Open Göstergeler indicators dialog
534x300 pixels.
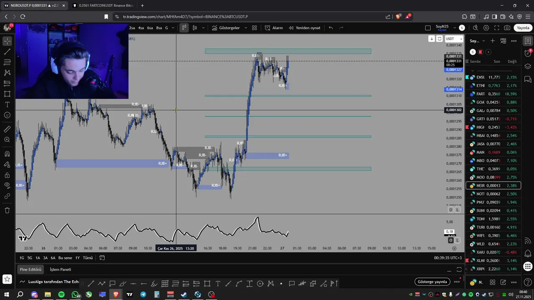pos(226,28)
